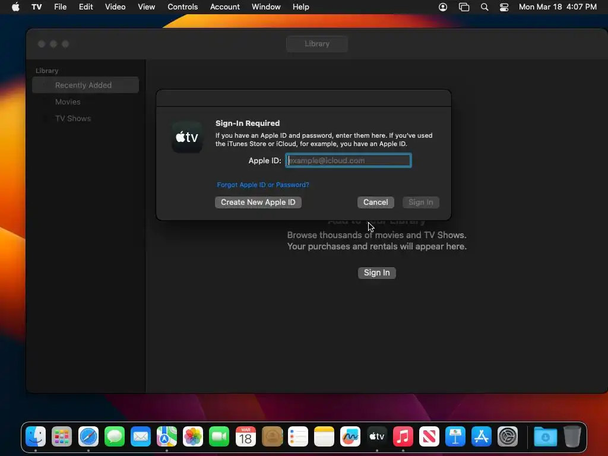Open the TV app menu
The height and width of the screenshot is (456, 608).
click(x=36, y=7)
